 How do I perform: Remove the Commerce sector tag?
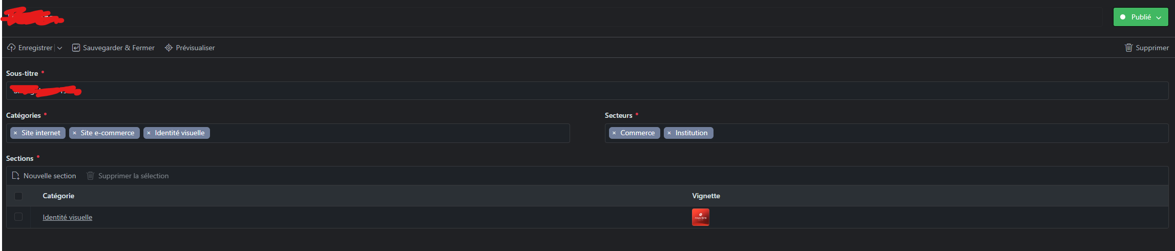click(614, 133)
